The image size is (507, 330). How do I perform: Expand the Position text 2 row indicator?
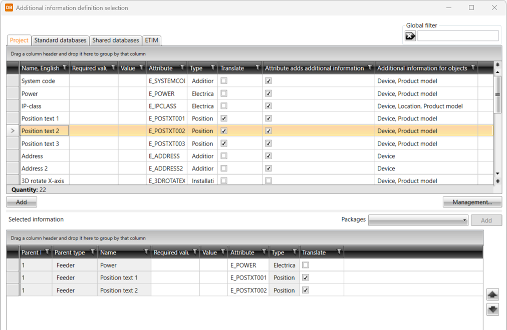13,131
